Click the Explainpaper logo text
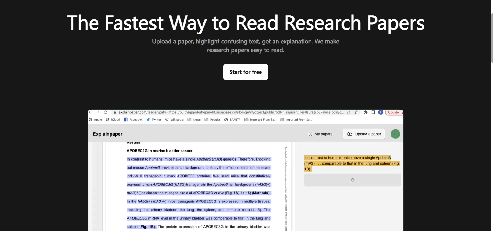Viewport: 493px width, 231px height. 107,134
